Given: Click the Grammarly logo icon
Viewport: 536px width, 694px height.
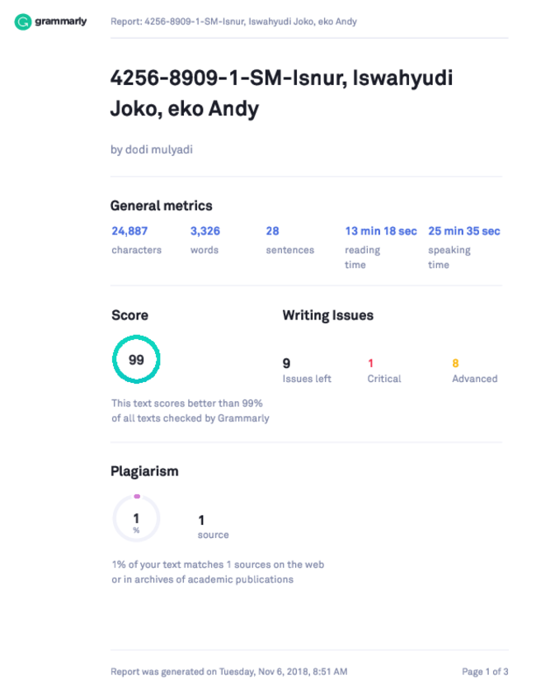Looking at the screenshot, I should pos(22,21).
